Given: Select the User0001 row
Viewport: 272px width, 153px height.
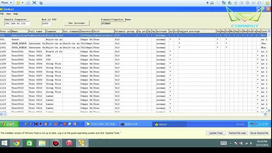Looking at the screenshot, I should tap(133, 51).
